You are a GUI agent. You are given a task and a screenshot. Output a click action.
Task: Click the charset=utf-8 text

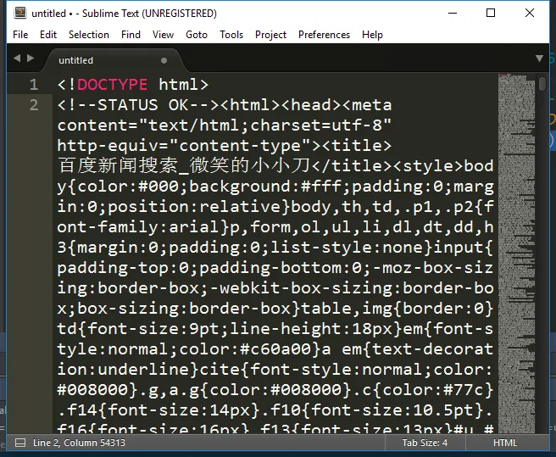315,125
